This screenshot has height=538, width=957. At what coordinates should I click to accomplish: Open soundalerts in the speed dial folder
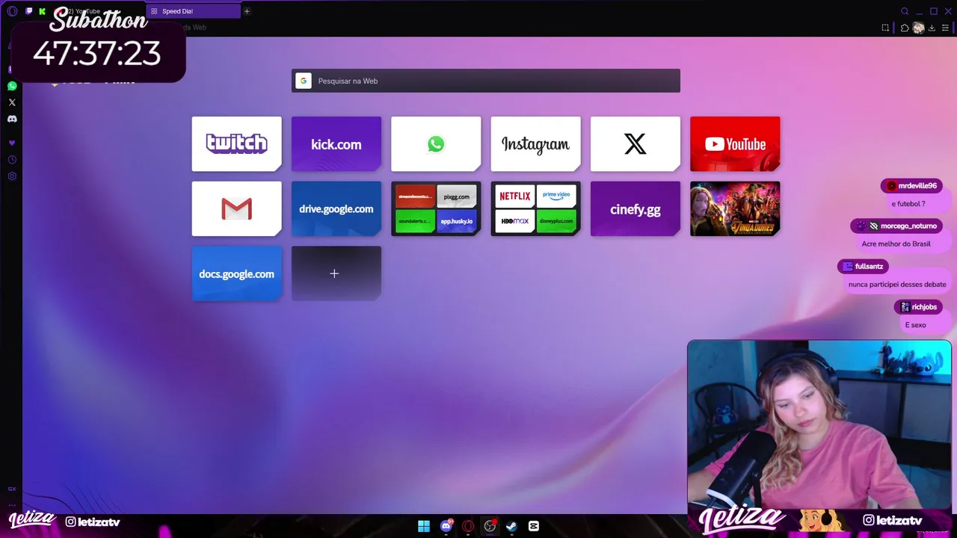415,221
